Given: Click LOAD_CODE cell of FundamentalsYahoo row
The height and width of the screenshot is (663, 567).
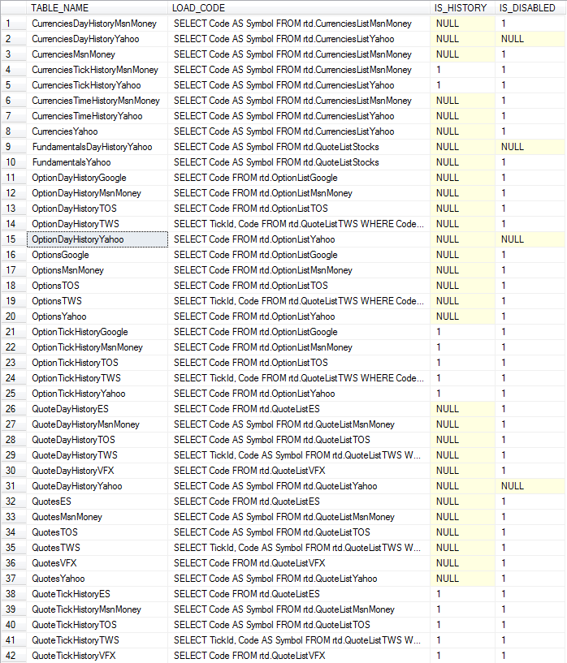Looking at the screenshot, I should point(299,162).
